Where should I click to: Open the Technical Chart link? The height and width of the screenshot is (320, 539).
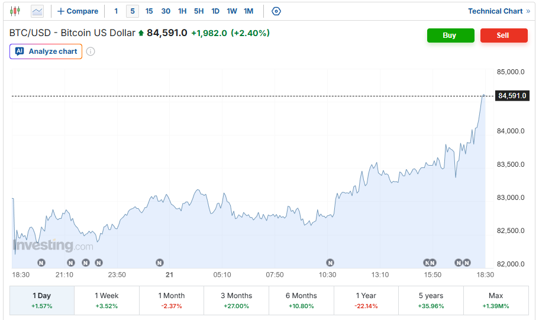(499, 11)
